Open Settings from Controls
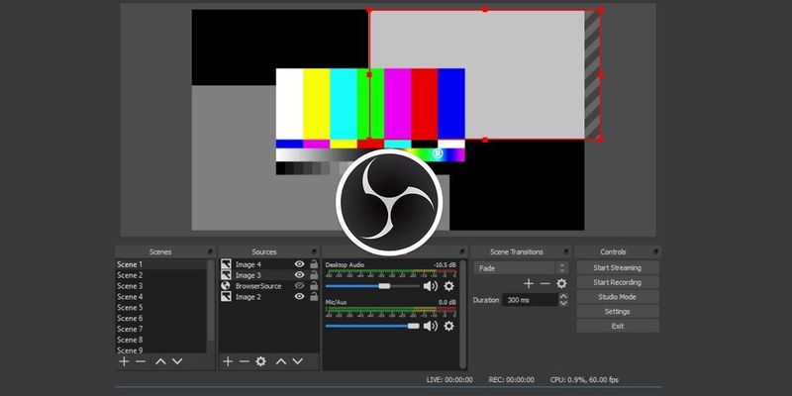The width and height of the screenshot is (792, 396). (617, 312)
